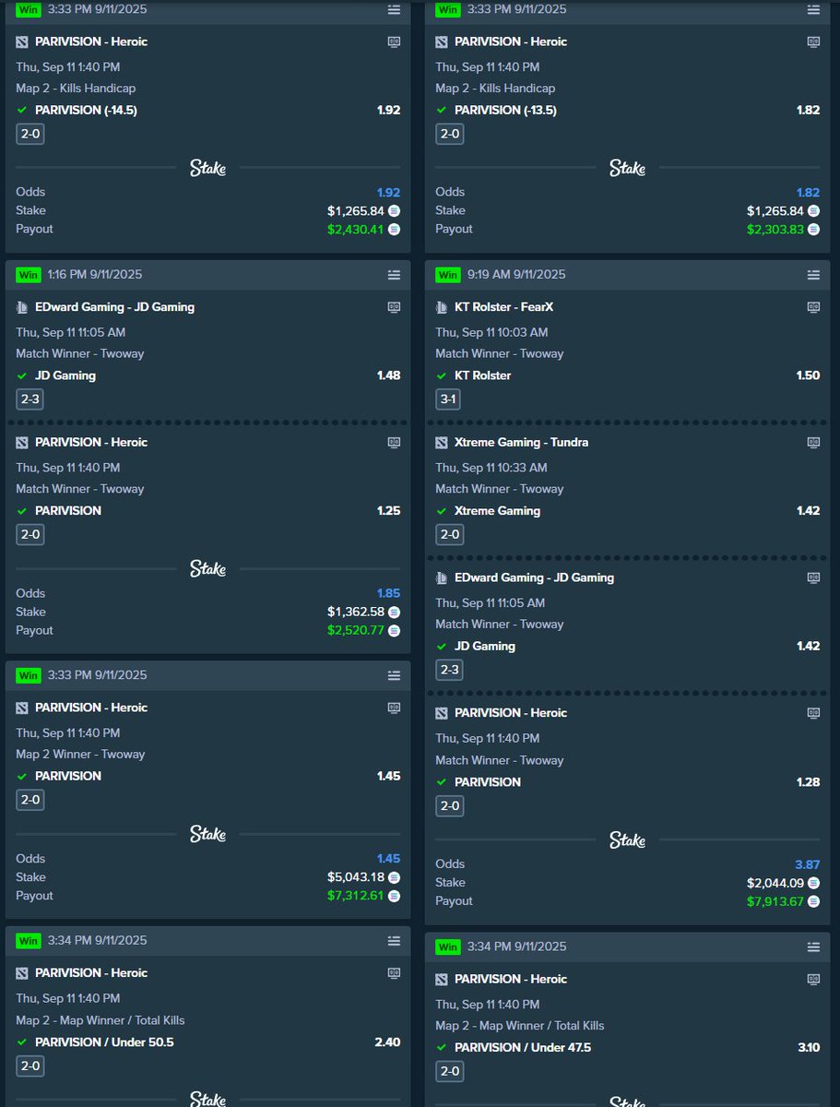This screenshot has height=1107, width=840.
Task: Click the currency icon next to payout $2,430.41
Action: (x=394, y=229)
